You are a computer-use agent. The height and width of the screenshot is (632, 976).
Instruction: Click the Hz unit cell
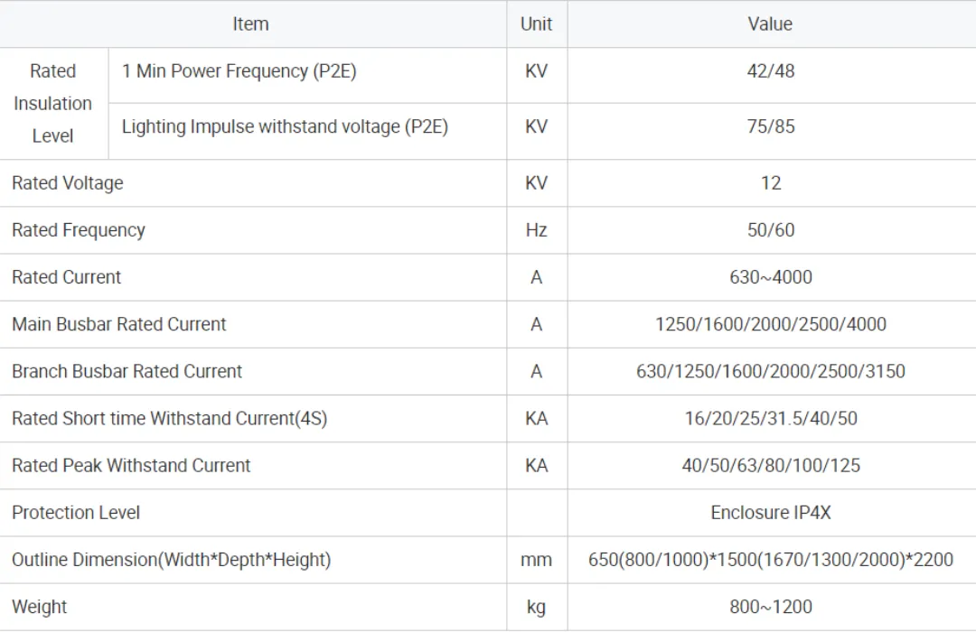click(x=536, y=230)
